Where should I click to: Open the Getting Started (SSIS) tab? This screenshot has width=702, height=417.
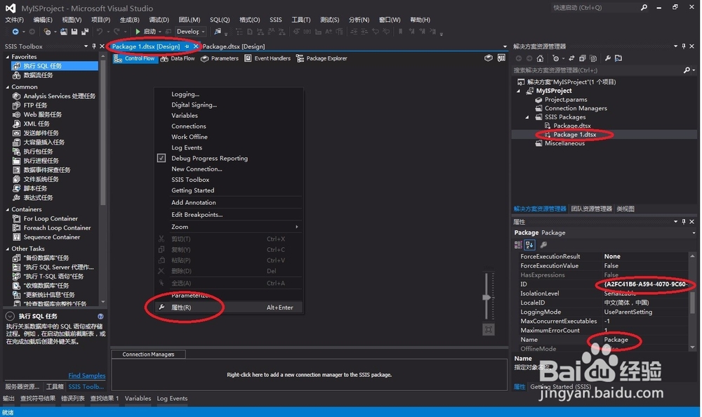click(560, 387)
